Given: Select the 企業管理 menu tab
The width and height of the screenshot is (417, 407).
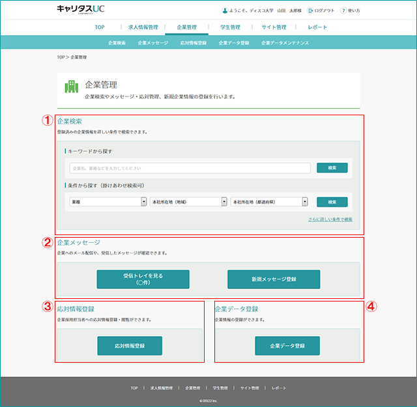Looking at the screenshot, I should pos(187,27).
